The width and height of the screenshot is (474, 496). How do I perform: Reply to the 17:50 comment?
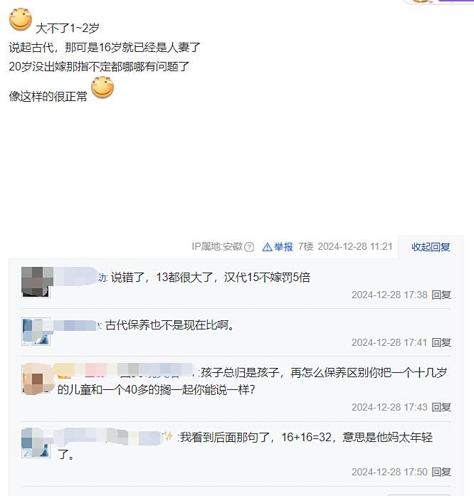pos(441,472)
